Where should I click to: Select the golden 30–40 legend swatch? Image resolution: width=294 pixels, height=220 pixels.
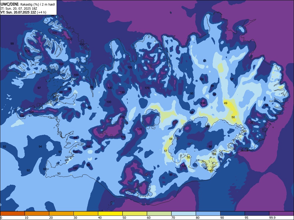tap(86, 214)
